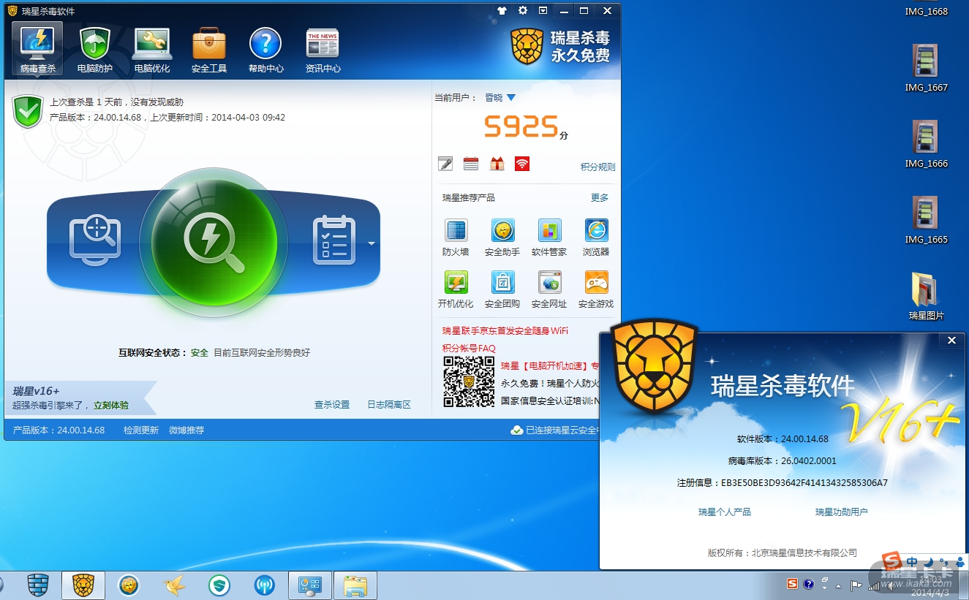Open the settings gear in title bar
Viewport: 969px width, 600px height.
(x=523, y=11)
